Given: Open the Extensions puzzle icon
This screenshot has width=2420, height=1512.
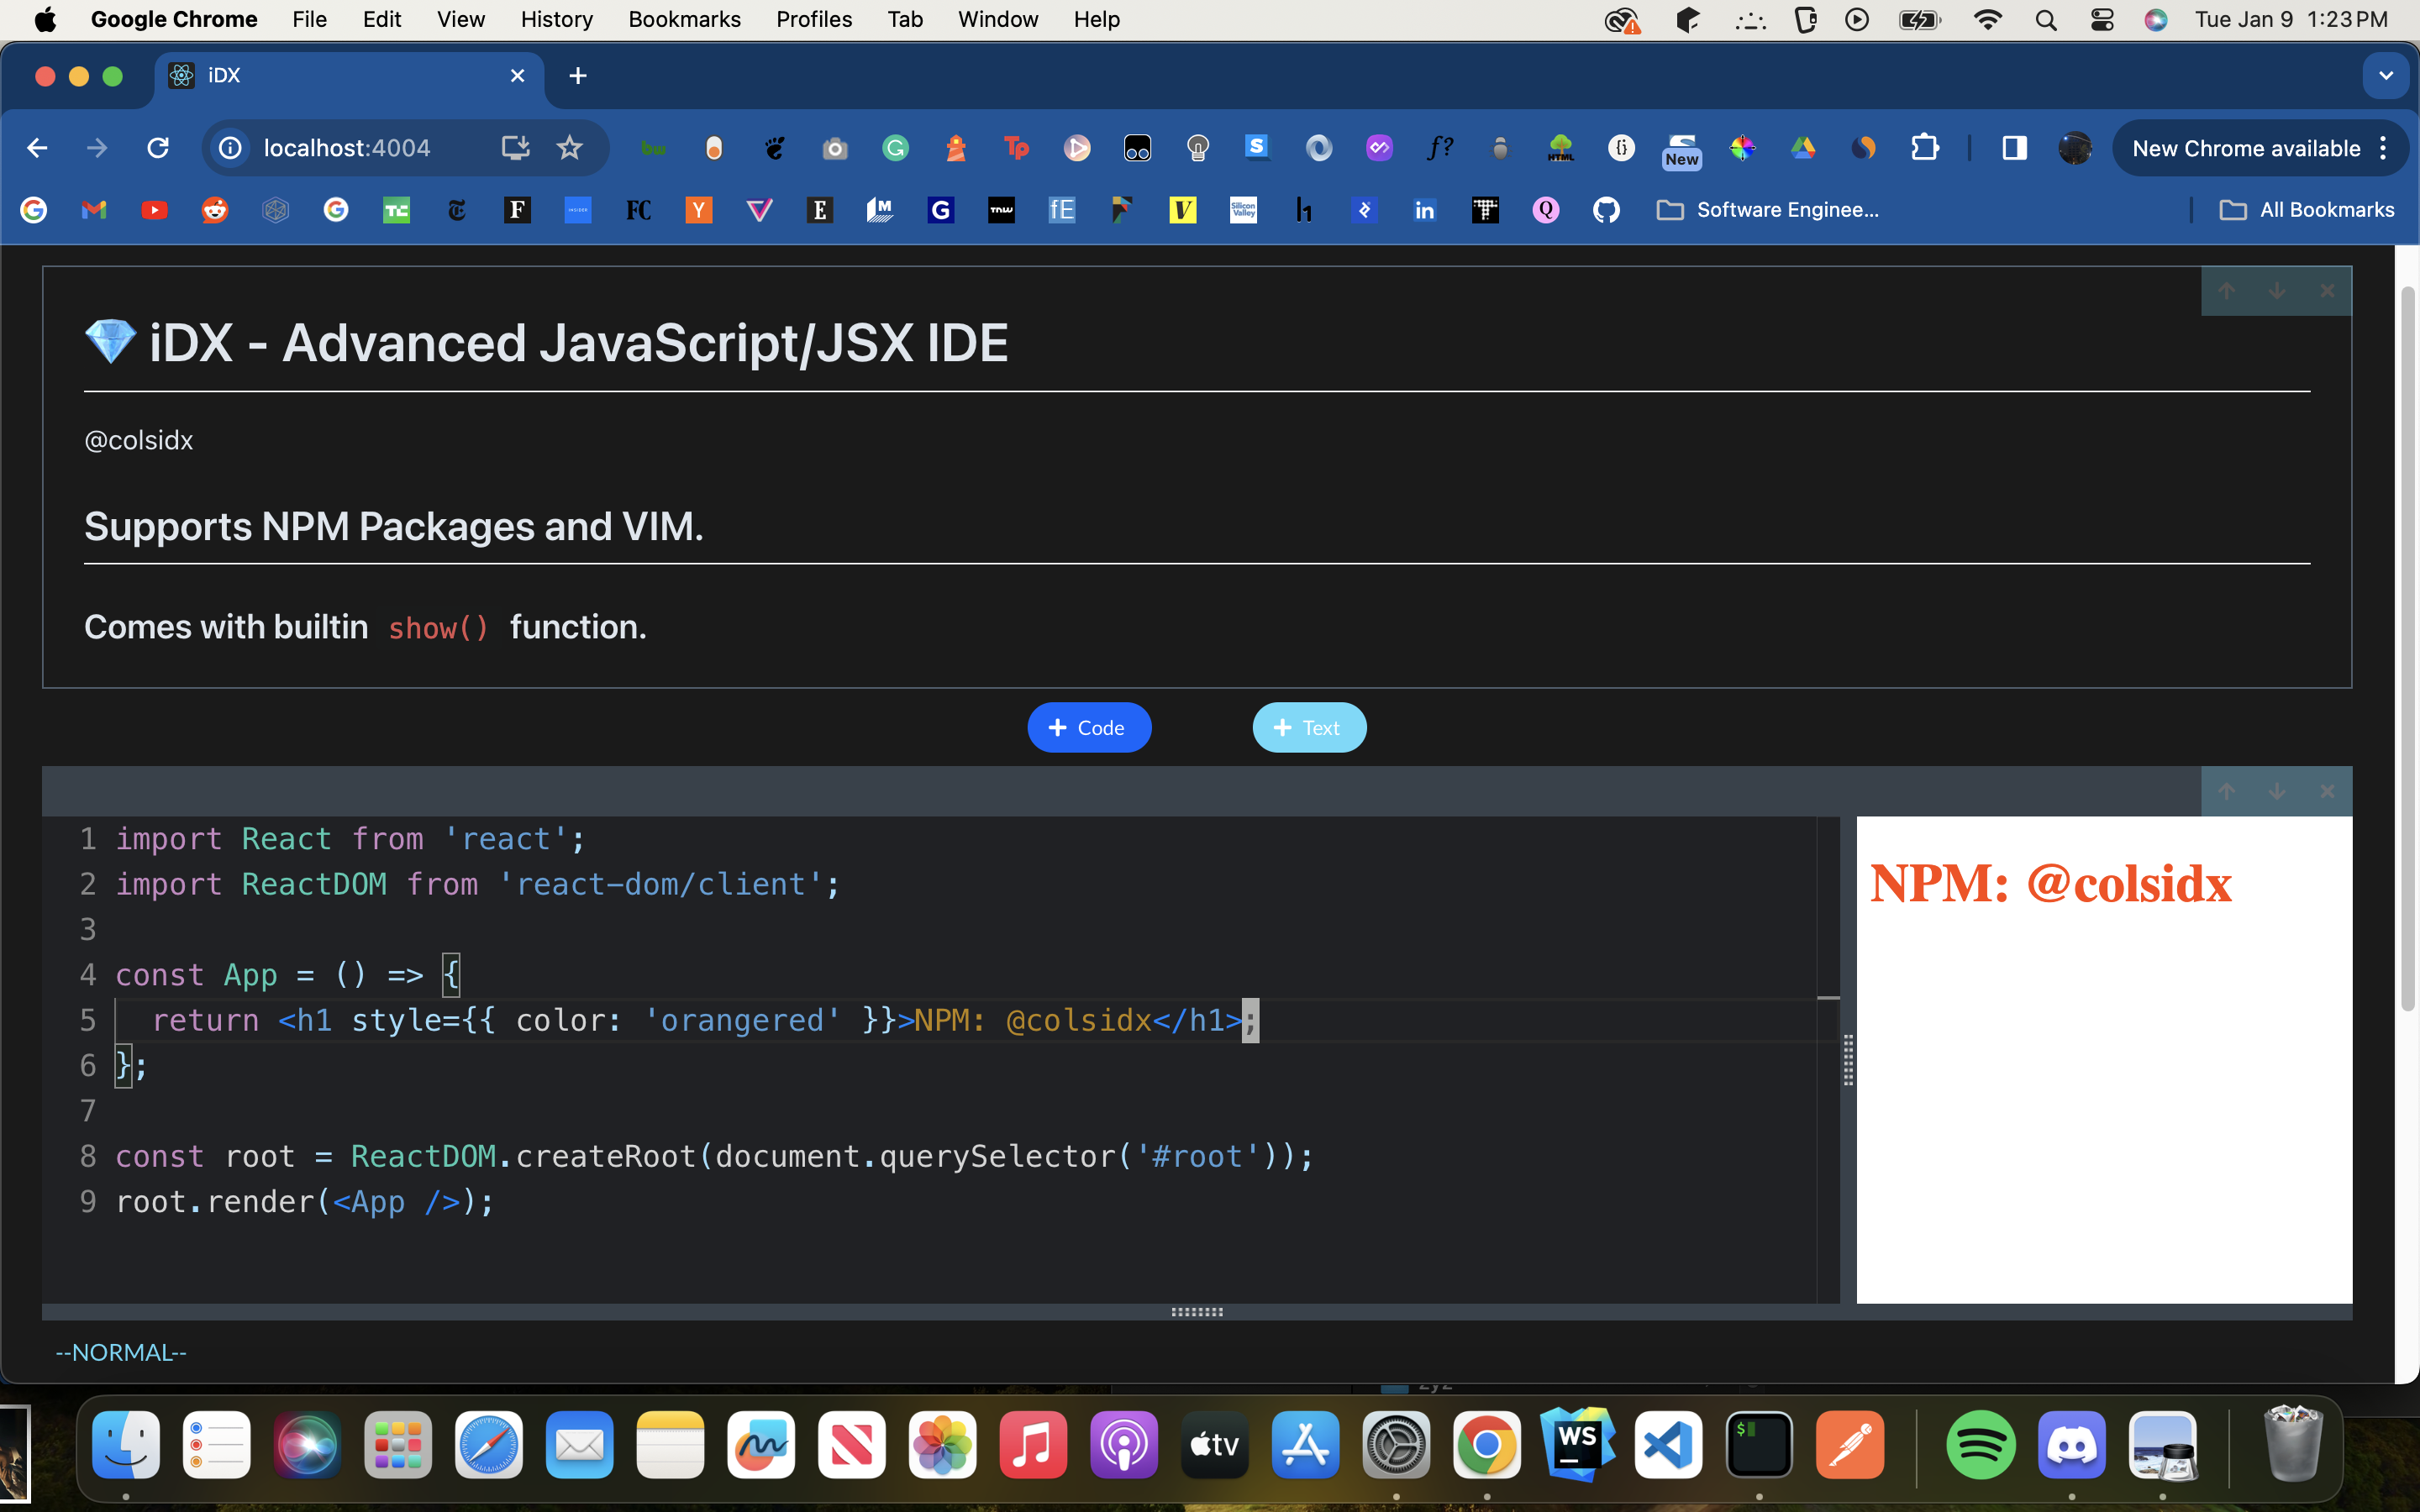Looking at the screenshot, I should [1925, 148].
